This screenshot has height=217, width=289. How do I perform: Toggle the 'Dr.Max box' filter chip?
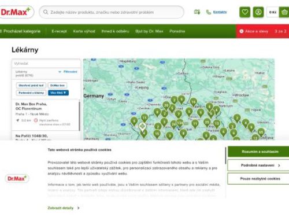[x=57, y=85]
